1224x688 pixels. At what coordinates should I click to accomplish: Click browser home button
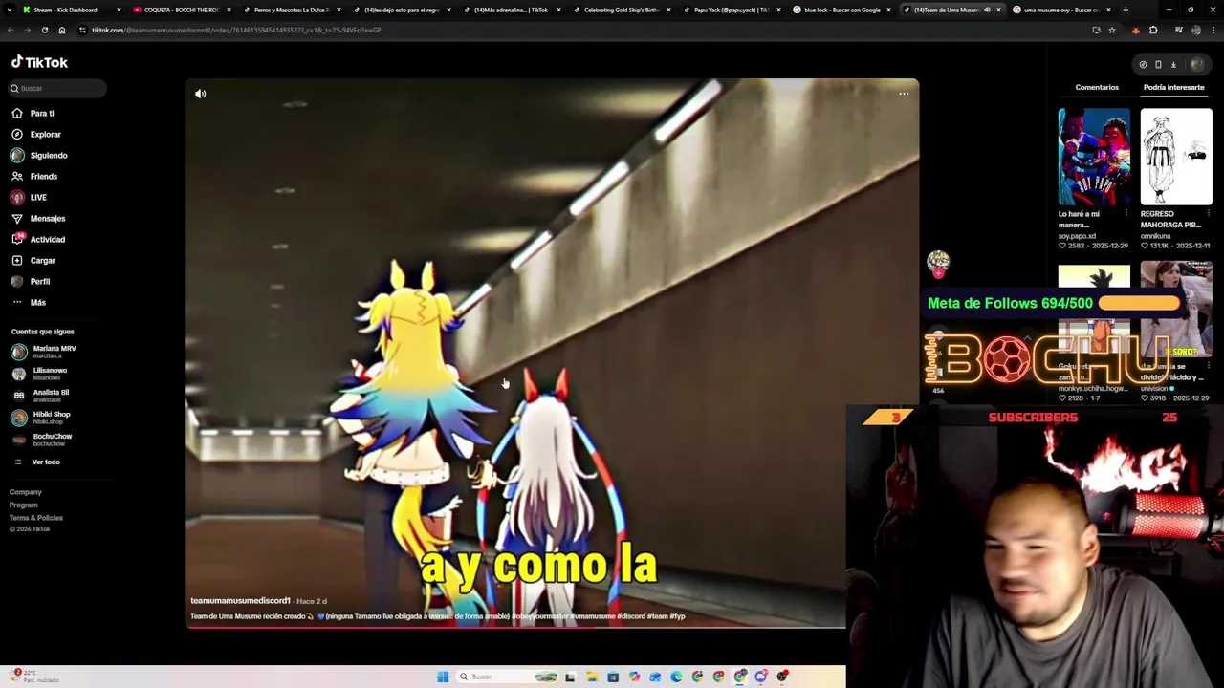pos(61,30)
